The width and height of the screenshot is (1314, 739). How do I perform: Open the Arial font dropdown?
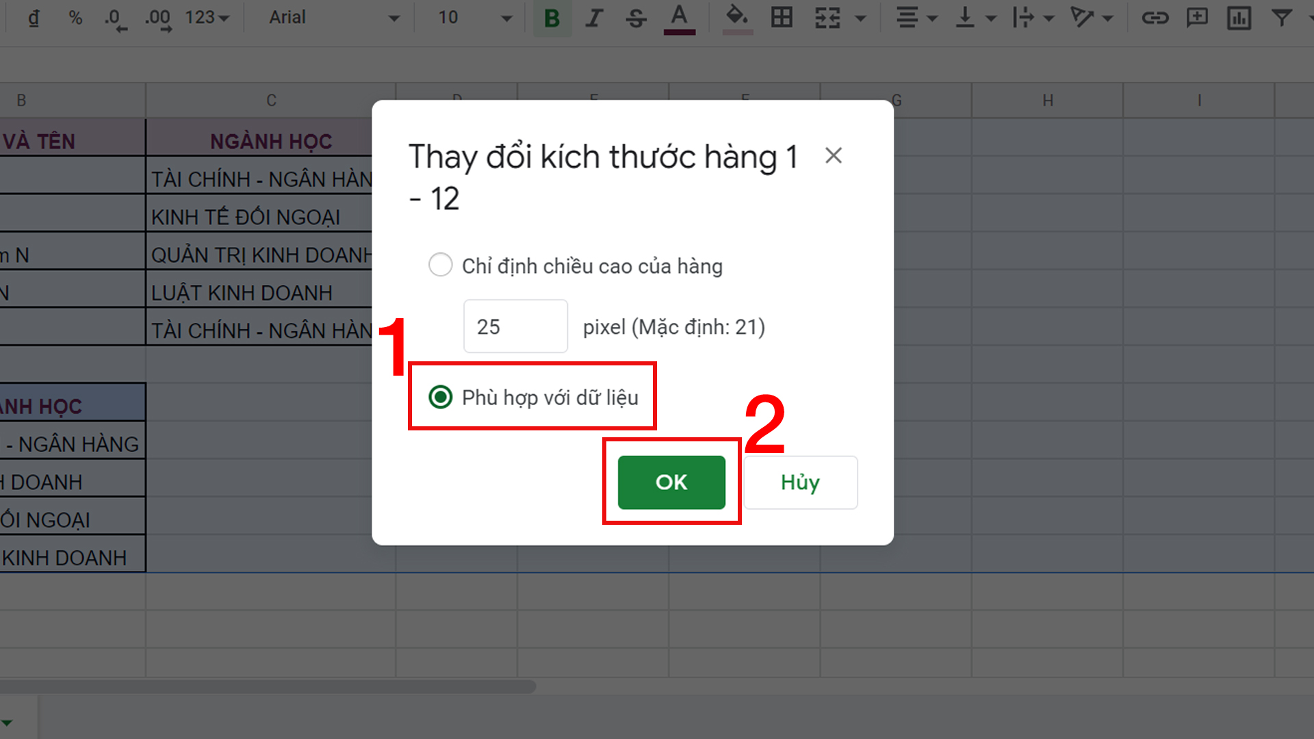pyautogui.click(x=328, y=18)
